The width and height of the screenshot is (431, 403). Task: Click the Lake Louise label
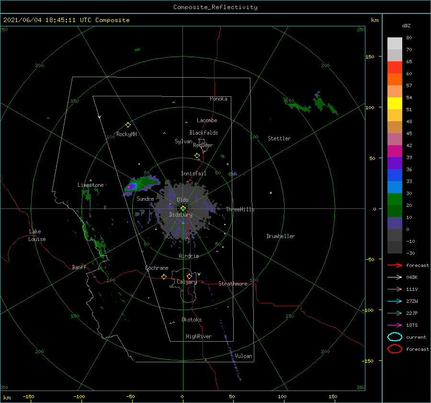(37, 235)
